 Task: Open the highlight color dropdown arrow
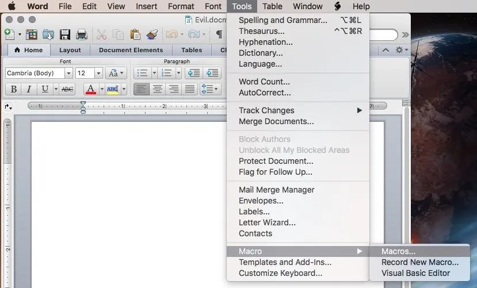pyautogui.click(x=124, y=89)
